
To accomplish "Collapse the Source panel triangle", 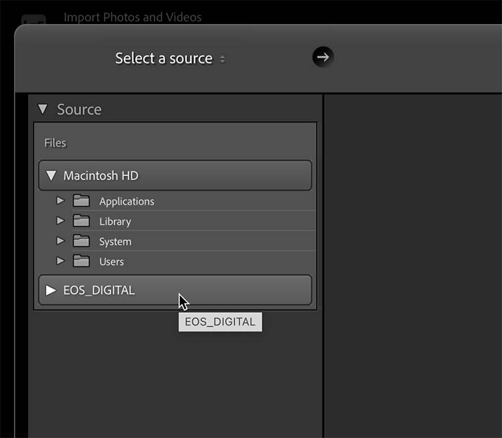I will (43, 109).
